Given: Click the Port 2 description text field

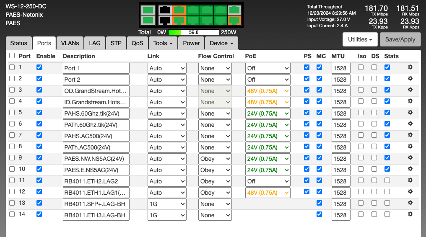Looking at the screenshot, I should (x=96, y=80).
